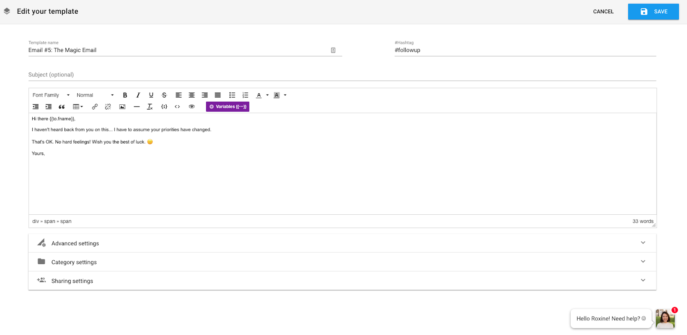Insert a blockquote
The image size is (687, 335).
(x=62, y=107)
